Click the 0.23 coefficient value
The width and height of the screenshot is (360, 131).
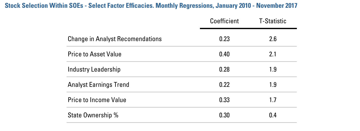tap(224, 39)
